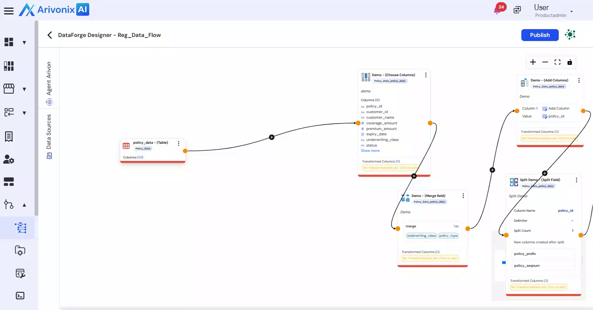Click the zoom in plus icon
The height and width of the screenshot is (310, 593).
point(533,62)
